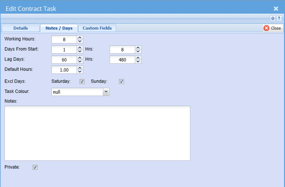This screenshot has width=285, height=187.
Task: Select the Notes / Days tab
Action: click(59, 28)
